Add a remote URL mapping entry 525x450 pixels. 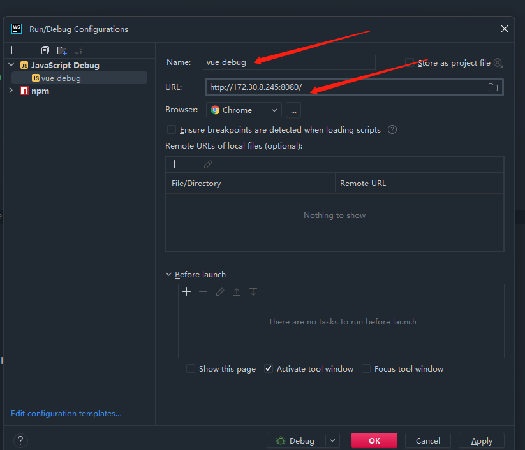click(174, 164)
